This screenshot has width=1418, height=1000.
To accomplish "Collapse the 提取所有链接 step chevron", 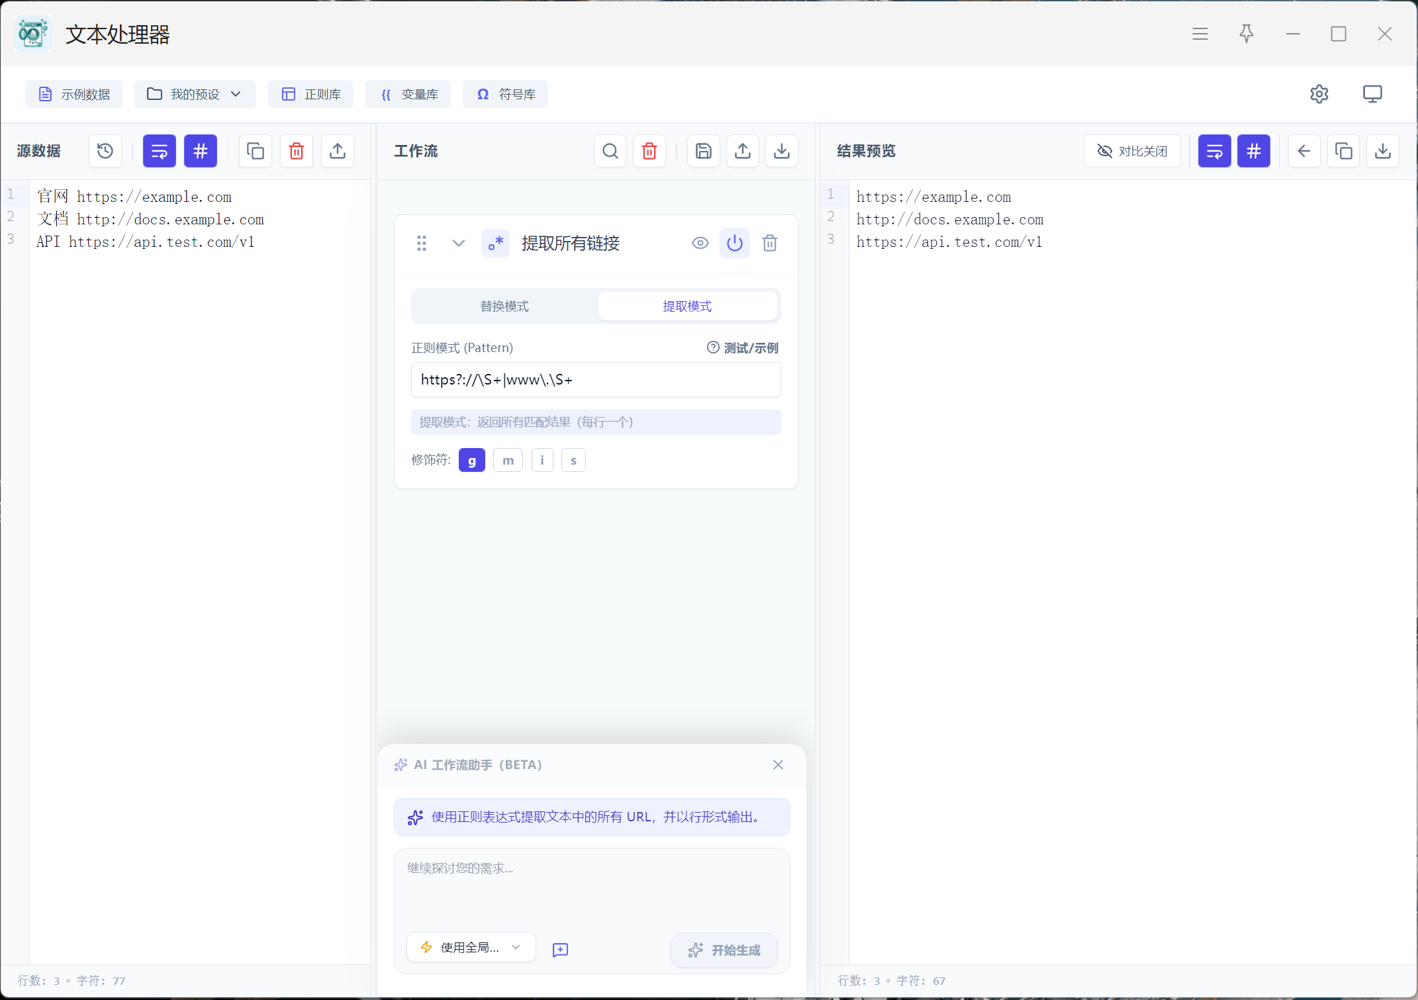I will [458, 243].
